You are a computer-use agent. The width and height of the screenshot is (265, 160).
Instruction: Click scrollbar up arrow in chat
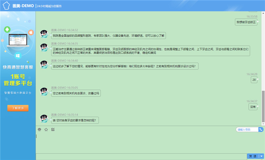[x=263, y=14]
